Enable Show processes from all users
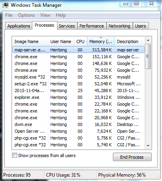 pos(14,155)
